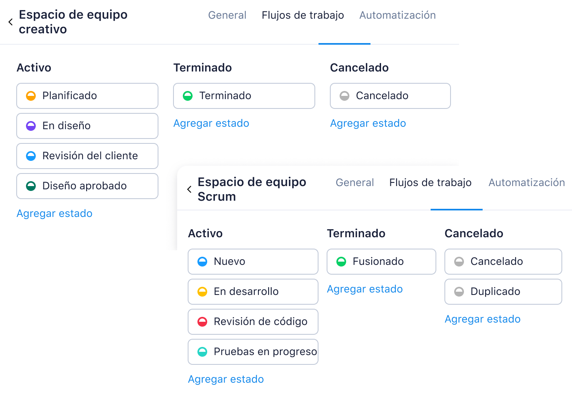Image resolution: width=572 pixels, height=416 pixels.
Task: Select the Cancelado status in creative workspace
Action: [390, 96]
